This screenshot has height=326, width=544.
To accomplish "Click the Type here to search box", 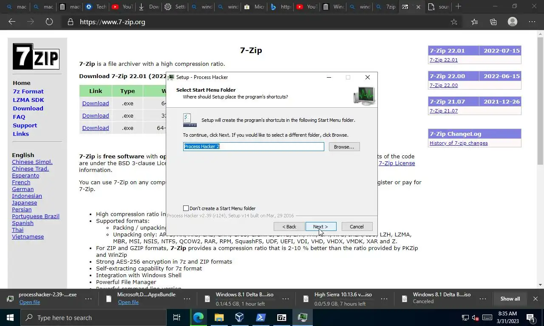I will point(93,318).
